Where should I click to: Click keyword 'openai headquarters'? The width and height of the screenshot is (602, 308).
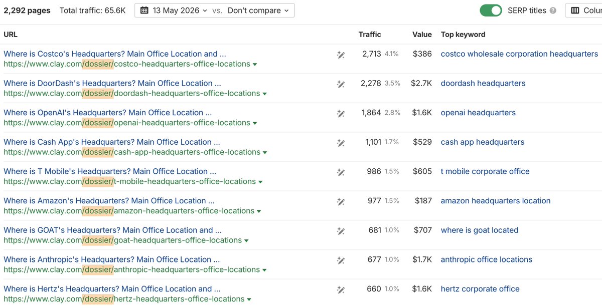tap(478, 113)
